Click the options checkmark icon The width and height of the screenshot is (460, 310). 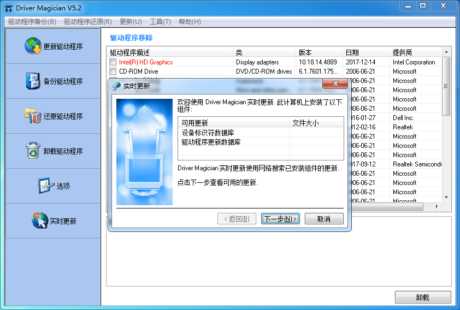tap(46, 186)
